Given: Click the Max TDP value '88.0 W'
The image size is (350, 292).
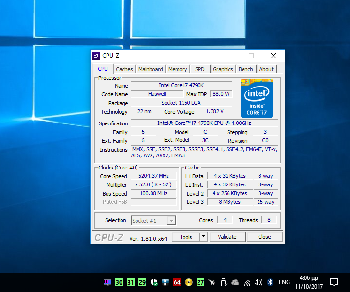Looking at the screenshot, I should pyautogui.click(x=221, y=94).
